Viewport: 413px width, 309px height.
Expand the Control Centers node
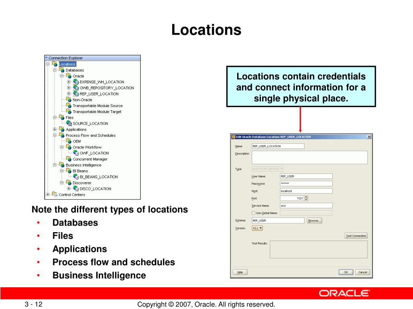[x=48, y=194]
